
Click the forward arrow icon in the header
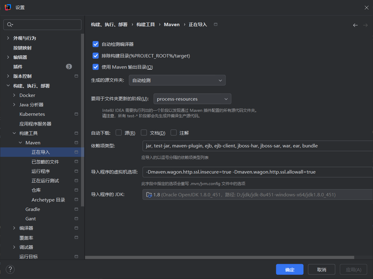click(365, 25)
